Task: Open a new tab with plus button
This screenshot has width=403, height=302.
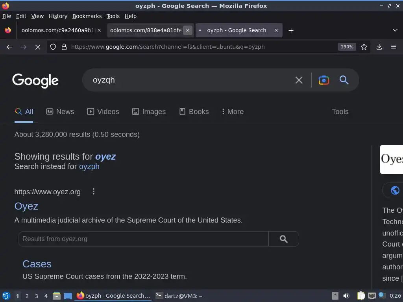Action: pos(291,31)
